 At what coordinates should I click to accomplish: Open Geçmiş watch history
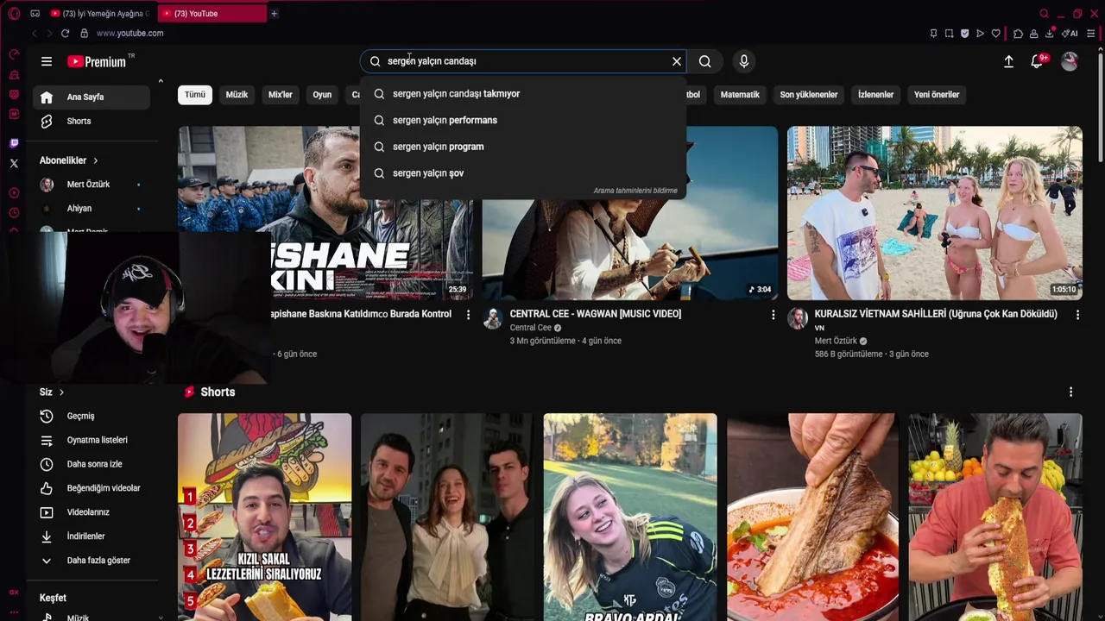[92, 416]
